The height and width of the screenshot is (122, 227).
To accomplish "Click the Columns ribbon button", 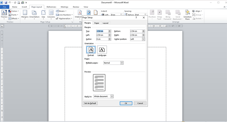I will click(x=51, y=15).
